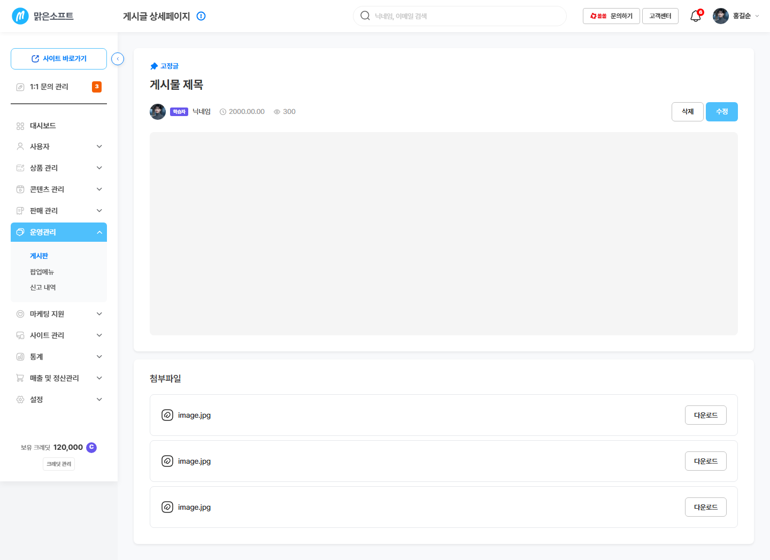Click the purple credit coin icon

(x=91, y=447)
